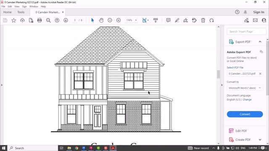Select the highlight text pen tool
The image size is (269, 151).
[x=177, y=20]
